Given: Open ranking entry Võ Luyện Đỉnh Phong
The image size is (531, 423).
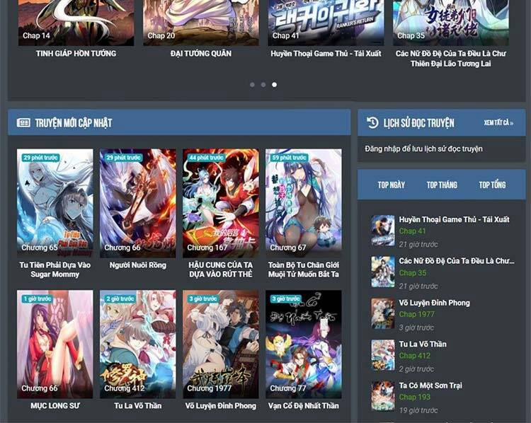Looking at the screenshot, I should click(x=434, y=303).
